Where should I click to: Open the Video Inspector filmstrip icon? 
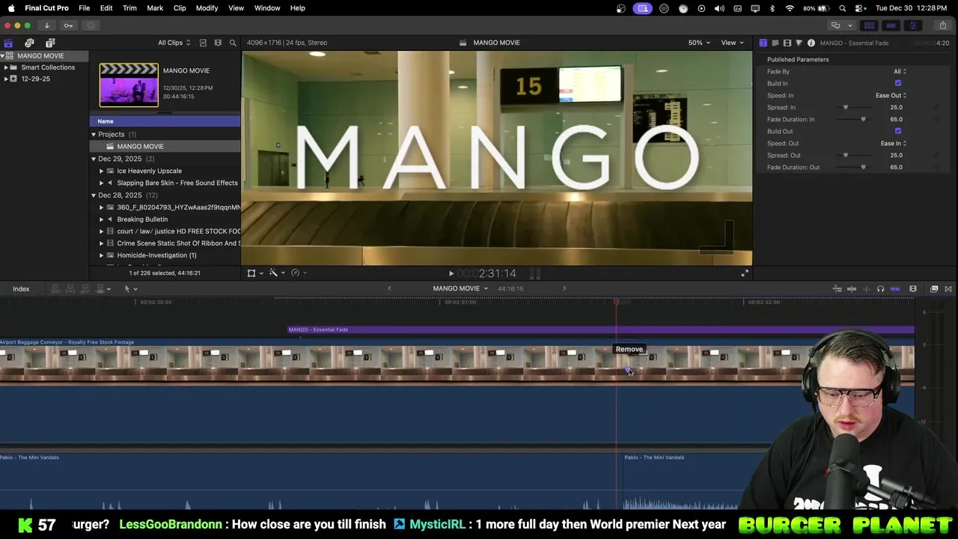(787, 43)
